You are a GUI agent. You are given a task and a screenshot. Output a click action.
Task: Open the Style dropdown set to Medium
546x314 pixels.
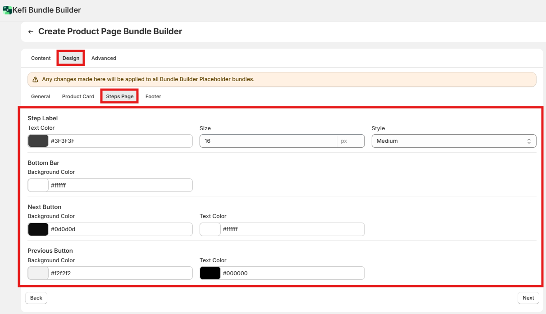[454, 141]
